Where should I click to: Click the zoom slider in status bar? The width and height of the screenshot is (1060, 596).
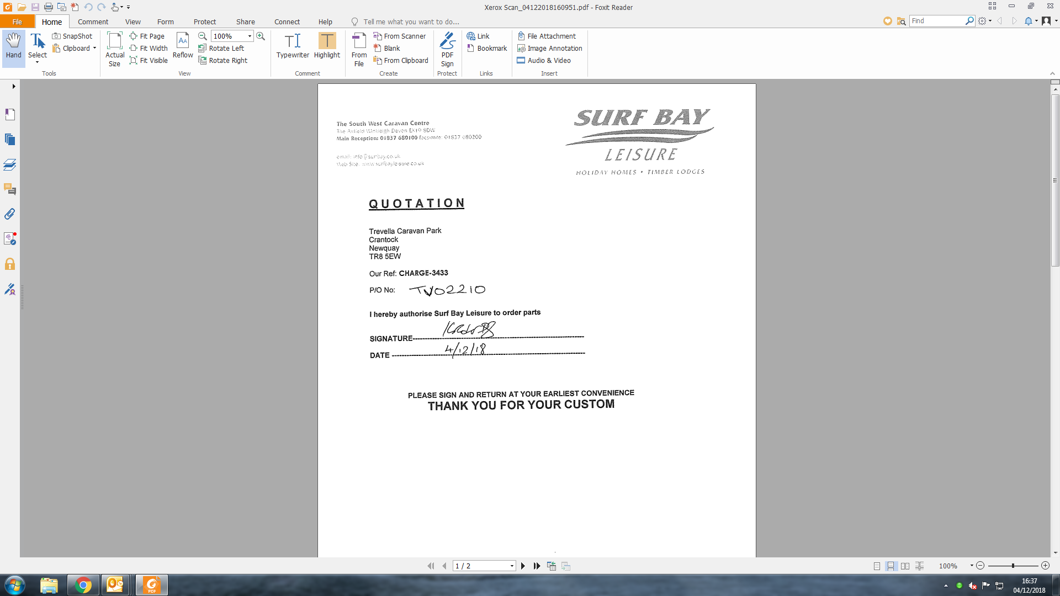click(x=1013, y=566)
